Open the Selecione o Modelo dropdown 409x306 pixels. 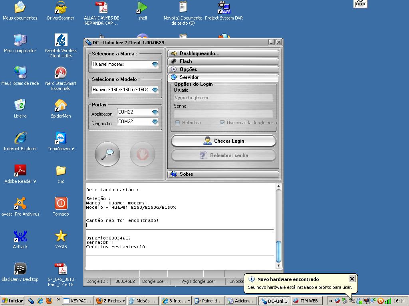(155, 90)
